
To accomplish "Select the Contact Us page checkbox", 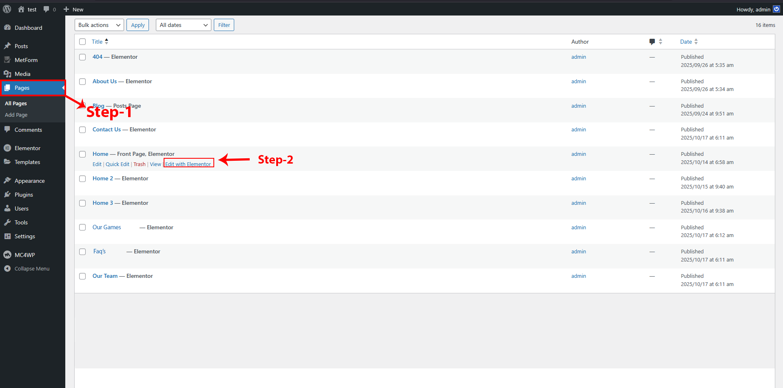I will tap(82, 130).
